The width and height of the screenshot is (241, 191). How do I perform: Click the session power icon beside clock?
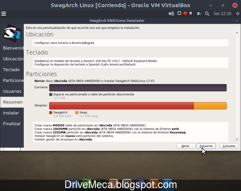point(238,14)
